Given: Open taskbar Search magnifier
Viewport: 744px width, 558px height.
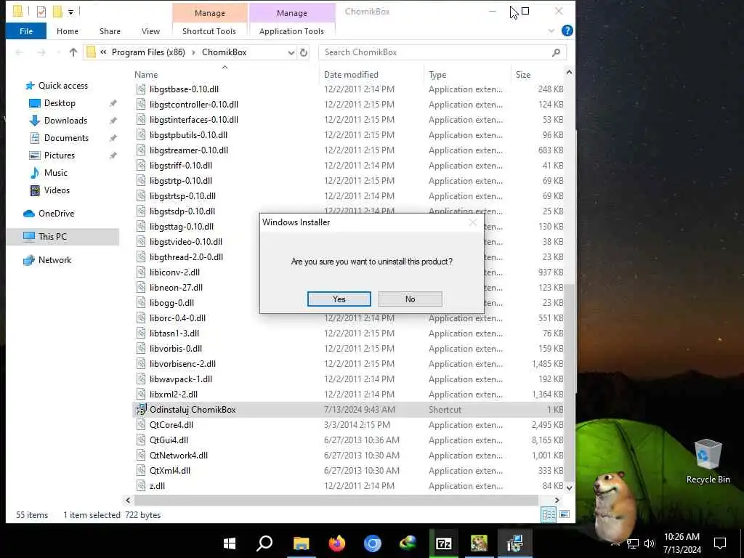Looking at the screenshot, I should coord(264,543).
